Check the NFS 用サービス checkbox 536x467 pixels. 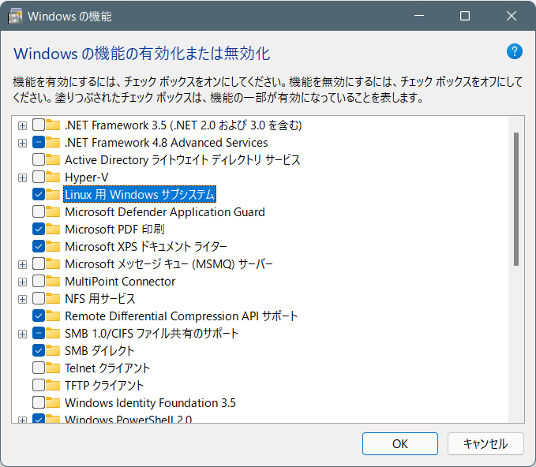point(39,298)
